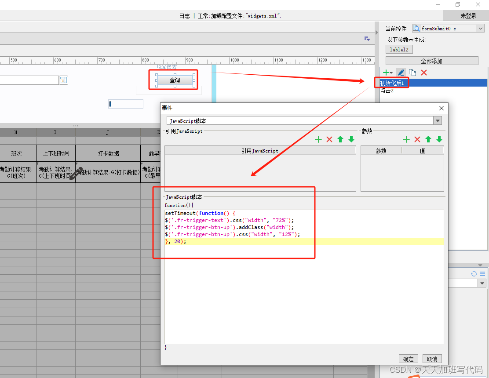Delete a parameter in 参数 section

417,139
